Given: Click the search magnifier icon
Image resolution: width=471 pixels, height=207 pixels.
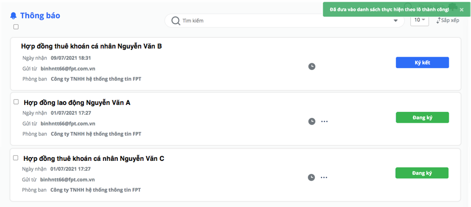Looking at the screenshot, I should point(176,20).
